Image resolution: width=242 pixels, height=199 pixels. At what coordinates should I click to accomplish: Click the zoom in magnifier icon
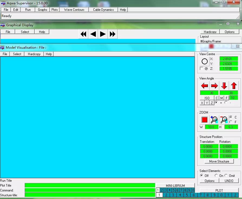point(214,120)
